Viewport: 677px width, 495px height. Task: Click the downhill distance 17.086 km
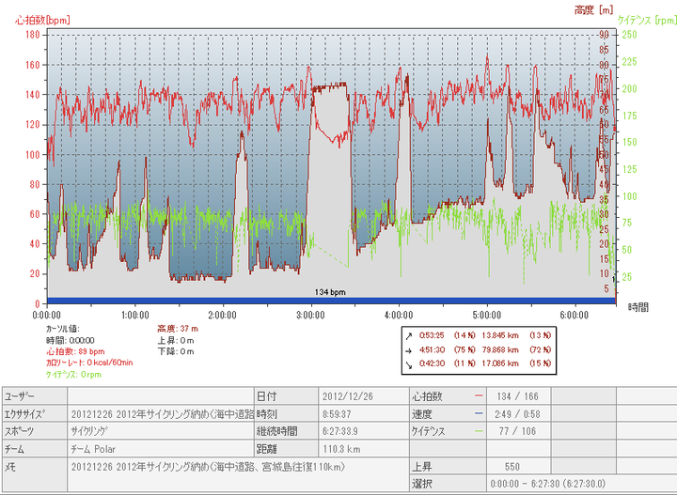click(500, 364)
